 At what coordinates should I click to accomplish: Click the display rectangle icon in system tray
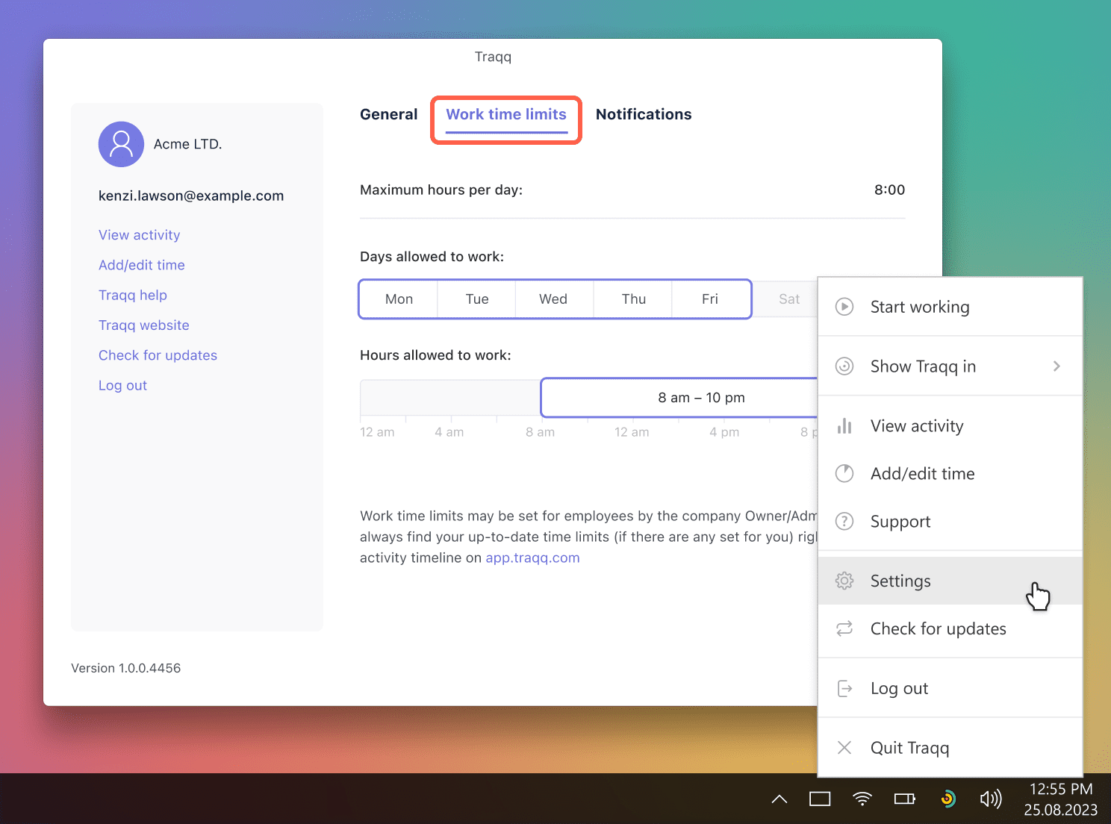click(x=820, y=799)
